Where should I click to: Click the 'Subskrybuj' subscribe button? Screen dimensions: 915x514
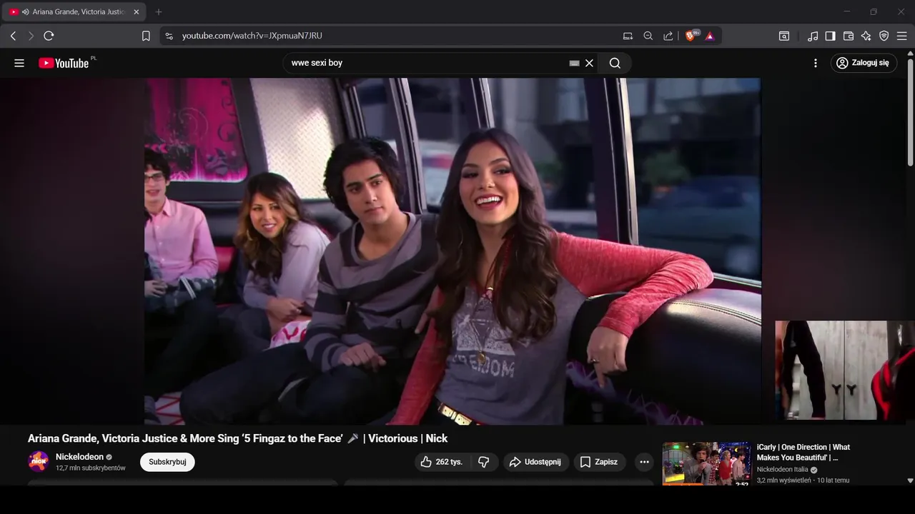[x=167, y=462]
